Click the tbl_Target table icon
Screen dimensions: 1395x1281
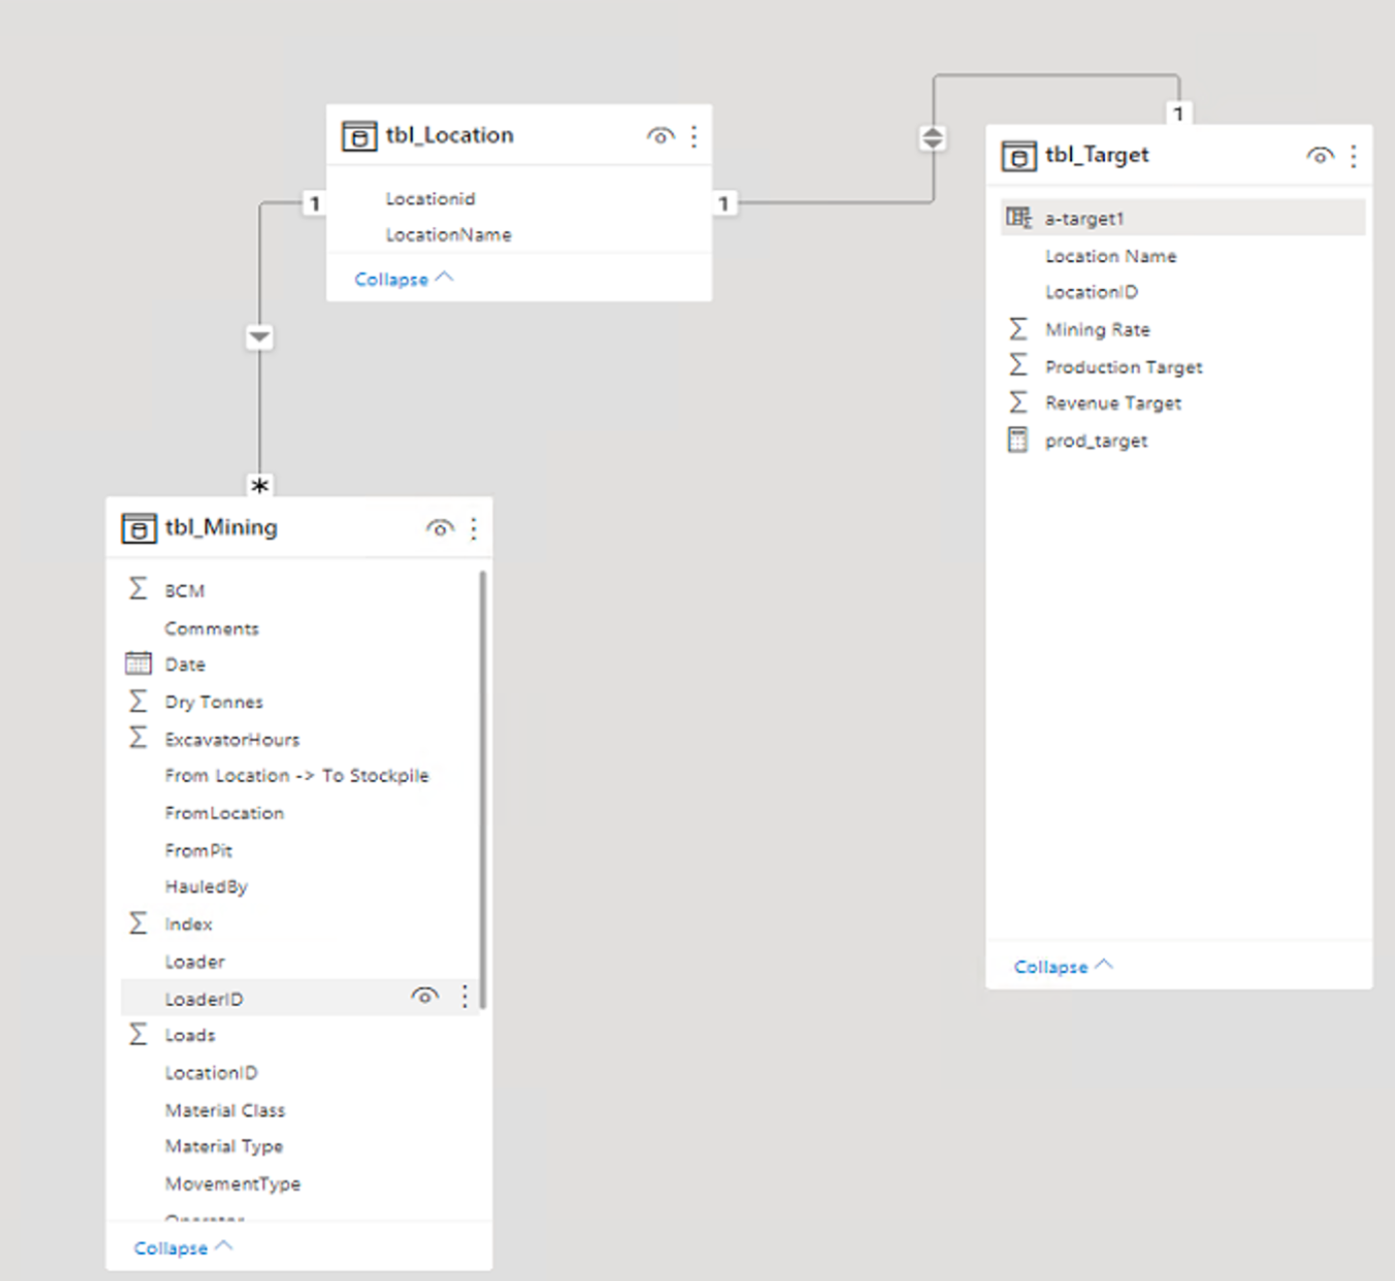1018,156
